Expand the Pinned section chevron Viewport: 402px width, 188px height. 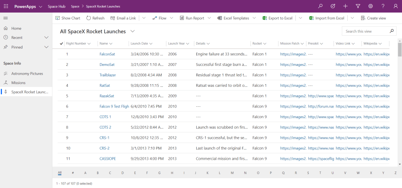46,47
